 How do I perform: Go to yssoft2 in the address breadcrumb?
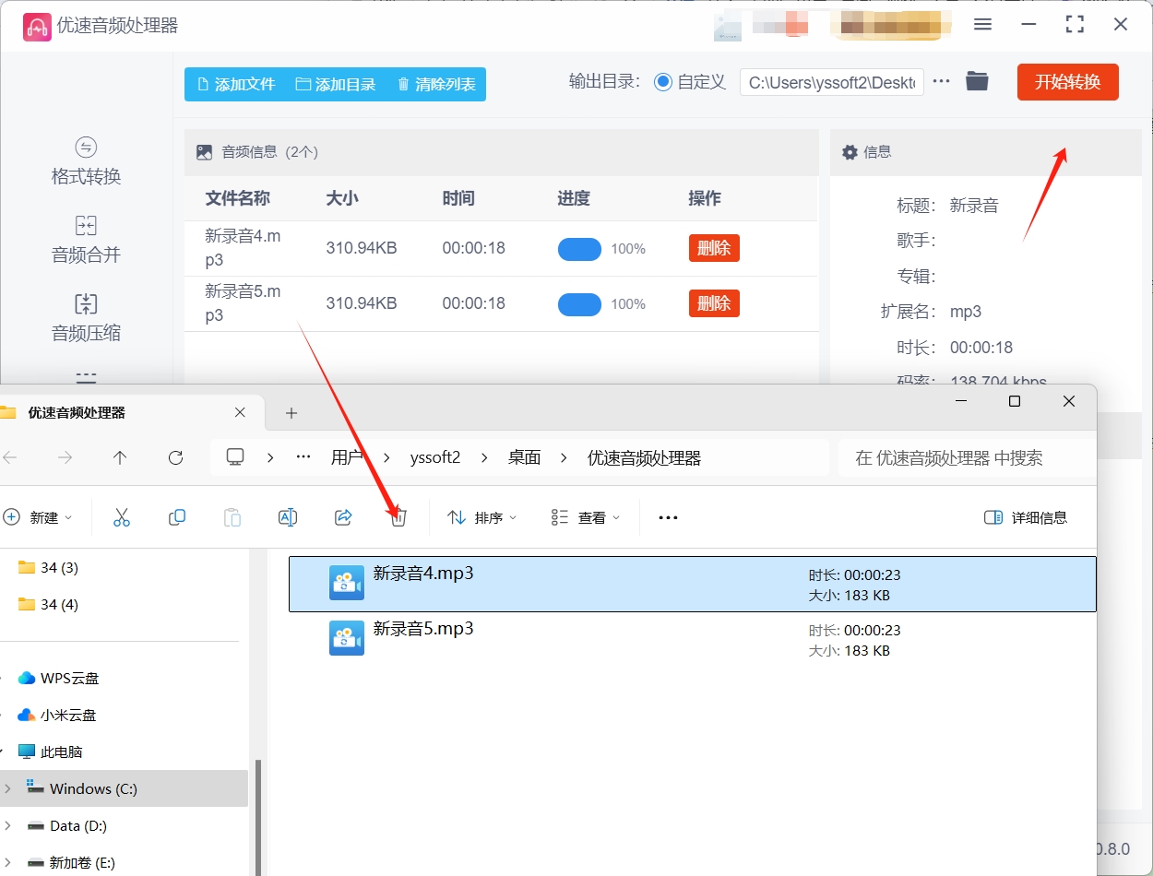point(435,457)
